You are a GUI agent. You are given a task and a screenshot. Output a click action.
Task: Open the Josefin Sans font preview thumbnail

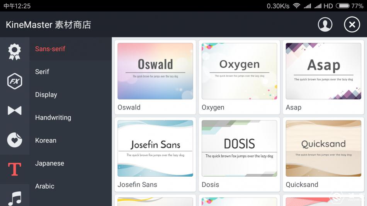tap(155, 148)
